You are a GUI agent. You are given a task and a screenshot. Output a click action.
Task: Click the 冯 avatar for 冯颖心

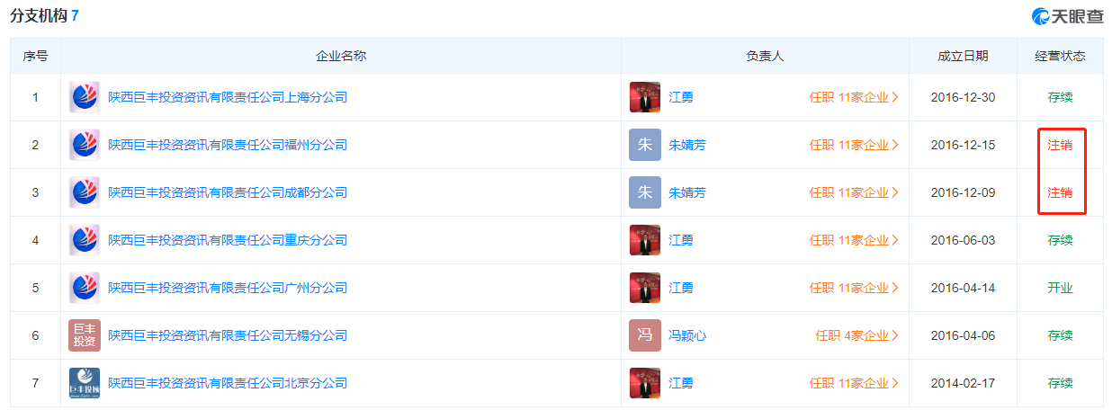coord(645,335)
